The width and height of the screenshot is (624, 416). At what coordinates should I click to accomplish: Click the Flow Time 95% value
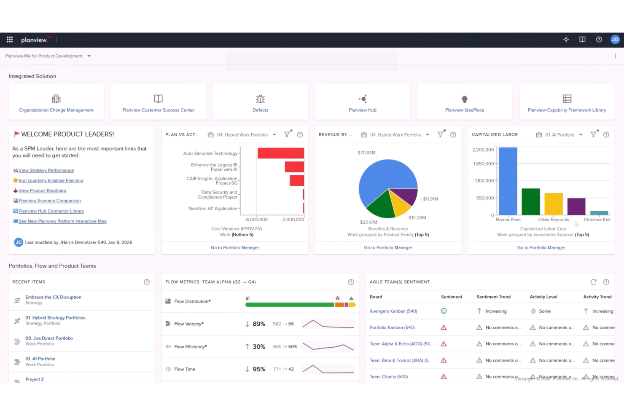tap(259, 369)
